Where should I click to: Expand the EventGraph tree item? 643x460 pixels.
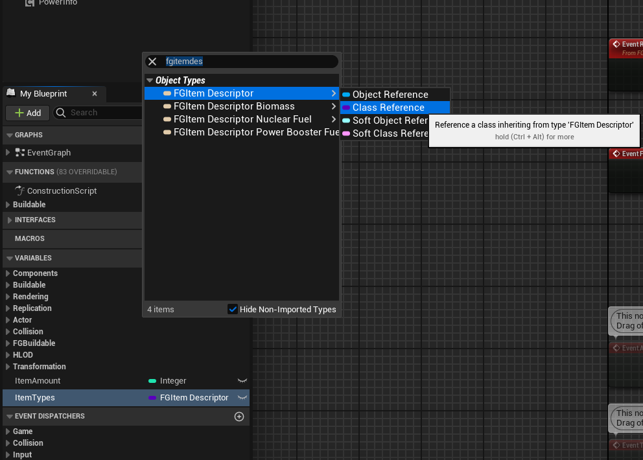coord(7,152)
